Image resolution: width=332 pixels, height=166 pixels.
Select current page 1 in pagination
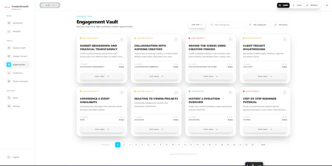coord(118,145)
